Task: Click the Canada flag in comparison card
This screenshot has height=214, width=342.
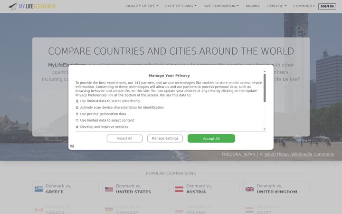Action: pyautogui.click(x=38, y=210)
